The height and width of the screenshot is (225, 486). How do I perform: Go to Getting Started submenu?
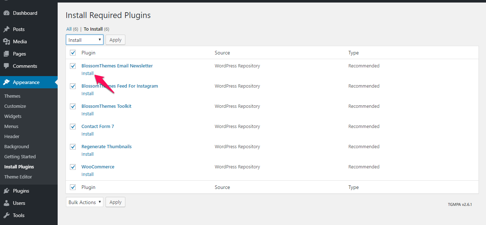pos(20,156)
